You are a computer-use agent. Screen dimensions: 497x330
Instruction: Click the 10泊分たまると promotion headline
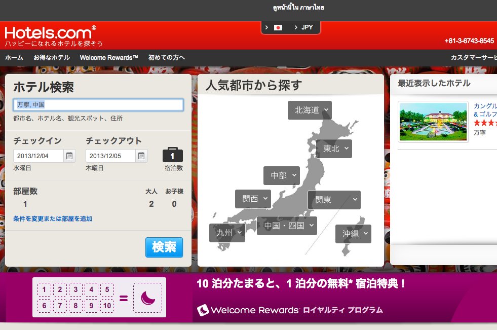[x=301, y=283]
